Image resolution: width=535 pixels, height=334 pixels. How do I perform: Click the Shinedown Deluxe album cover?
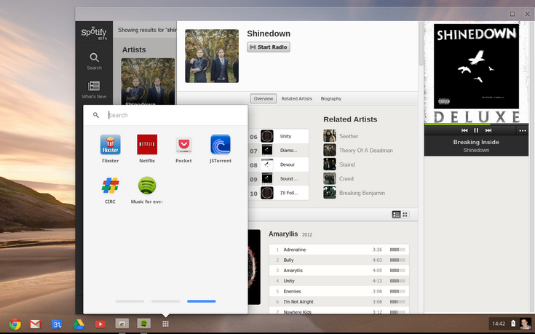476,73
